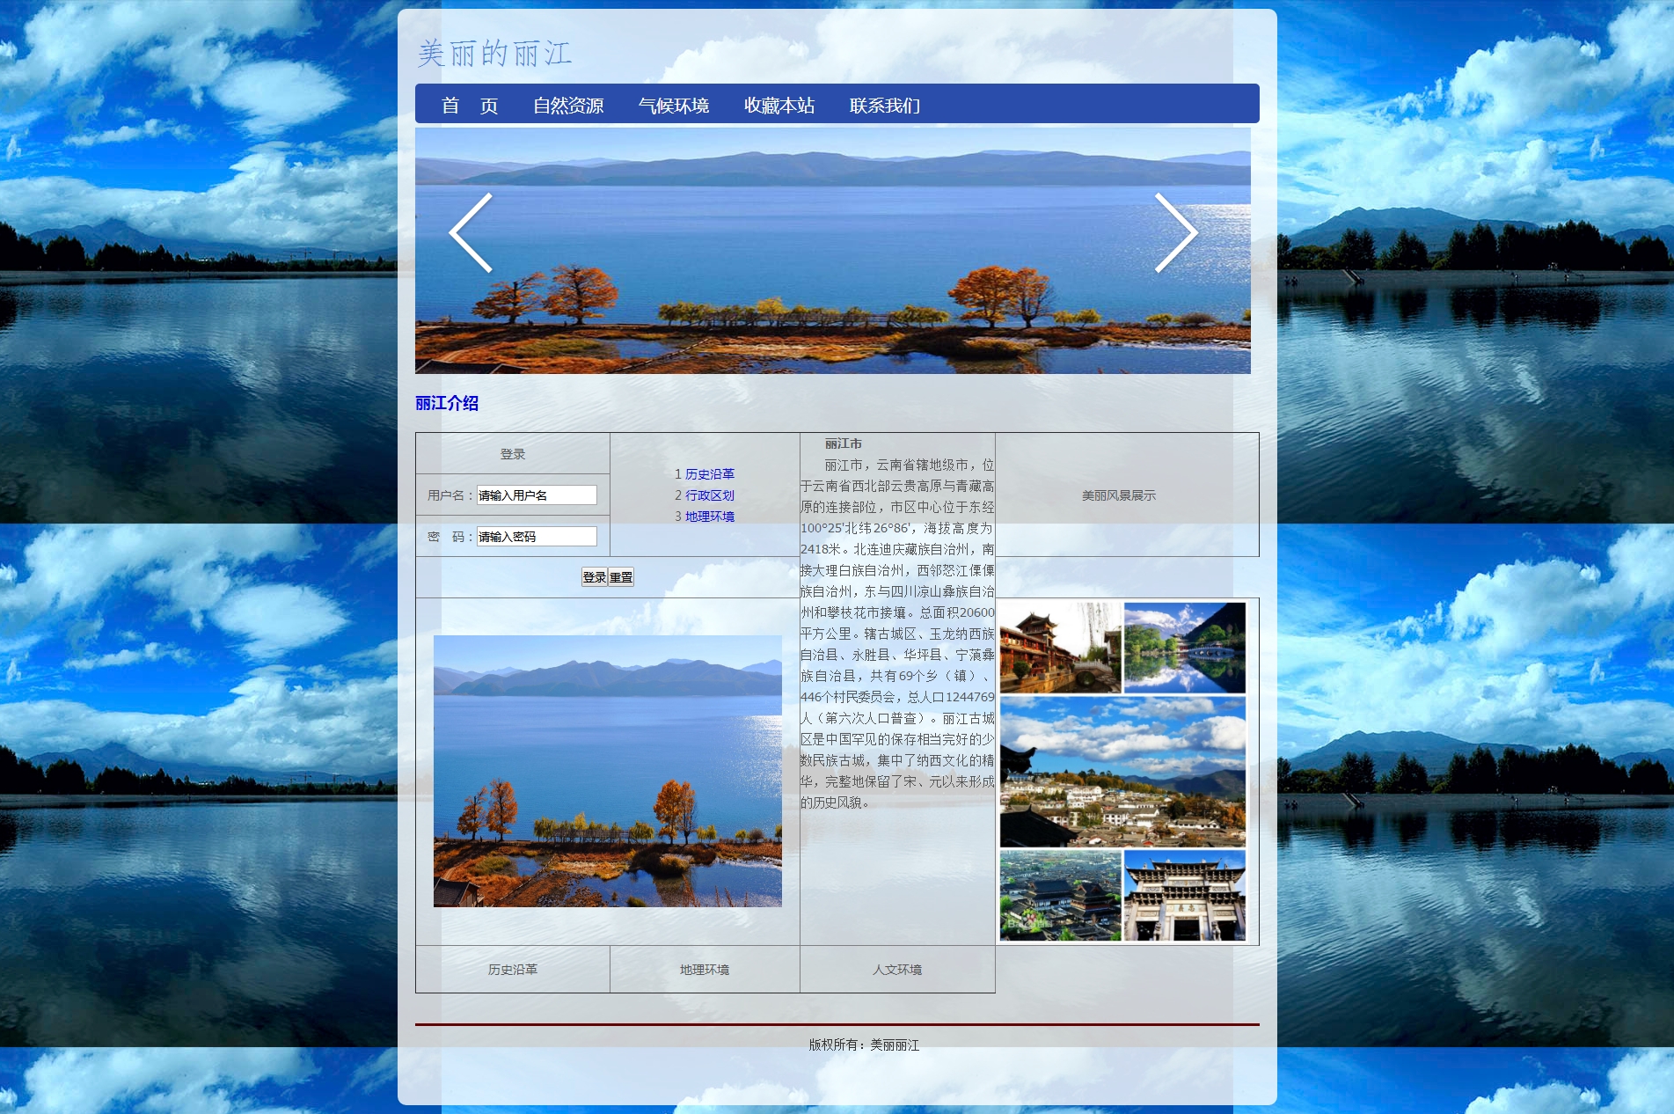Open the numbered 行政区划 link

tap(709, 495)
